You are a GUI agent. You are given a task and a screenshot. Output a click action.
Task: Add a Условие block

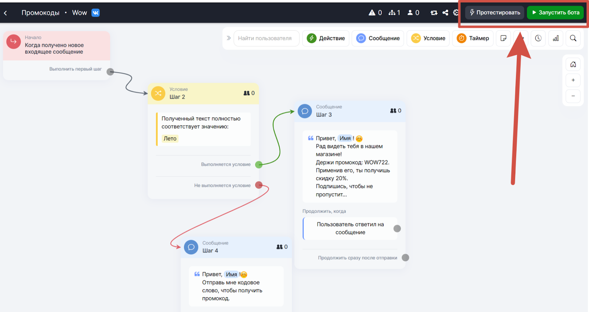coord(428,38)
